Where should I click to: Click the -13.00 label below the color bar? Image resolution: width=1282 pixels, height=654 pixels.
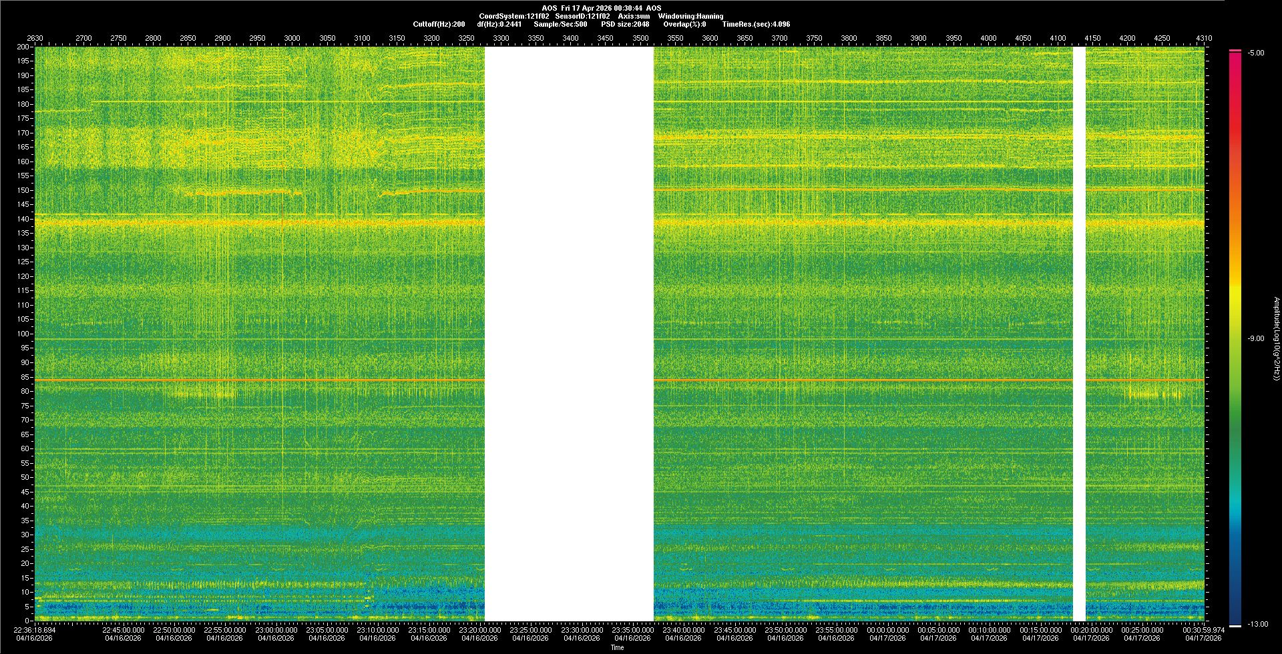1257,625
